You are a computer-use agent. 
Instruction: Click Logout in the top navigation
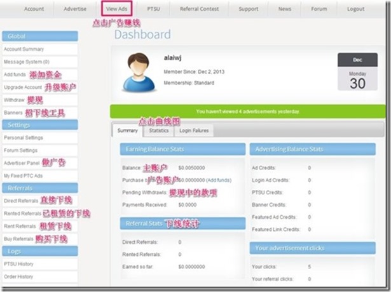tap(356, 10)
